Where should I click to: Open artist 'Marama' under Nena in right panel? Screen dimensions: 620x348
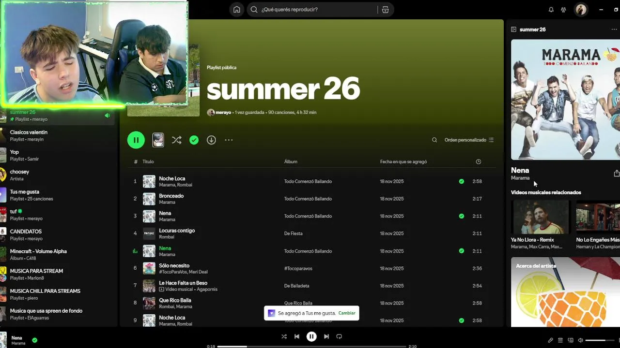tap(520, 178)
